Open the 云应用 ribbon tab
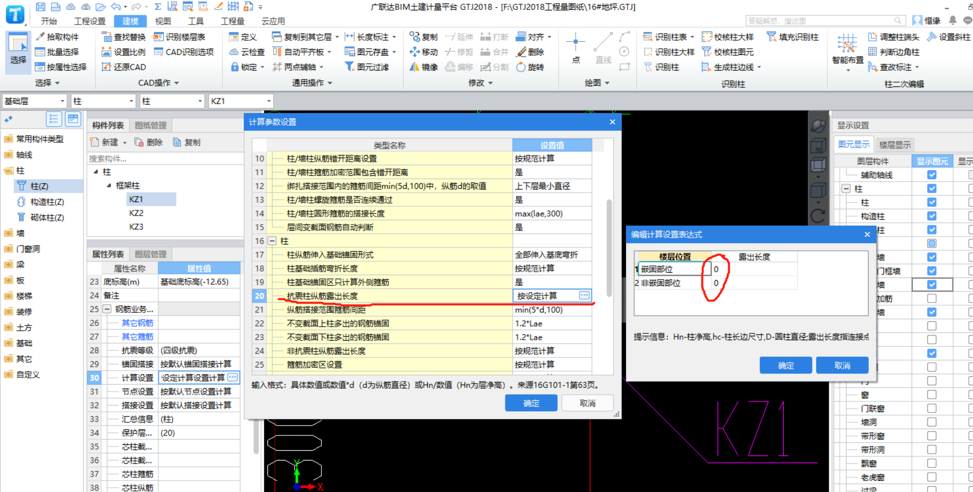 tap(273, 21)
